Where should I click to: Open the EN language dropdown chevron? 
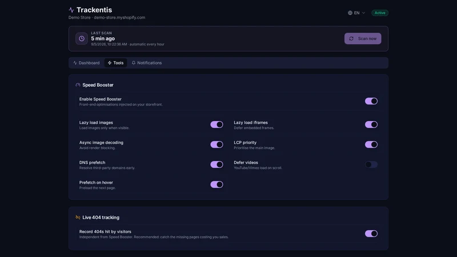click(363, 13)
